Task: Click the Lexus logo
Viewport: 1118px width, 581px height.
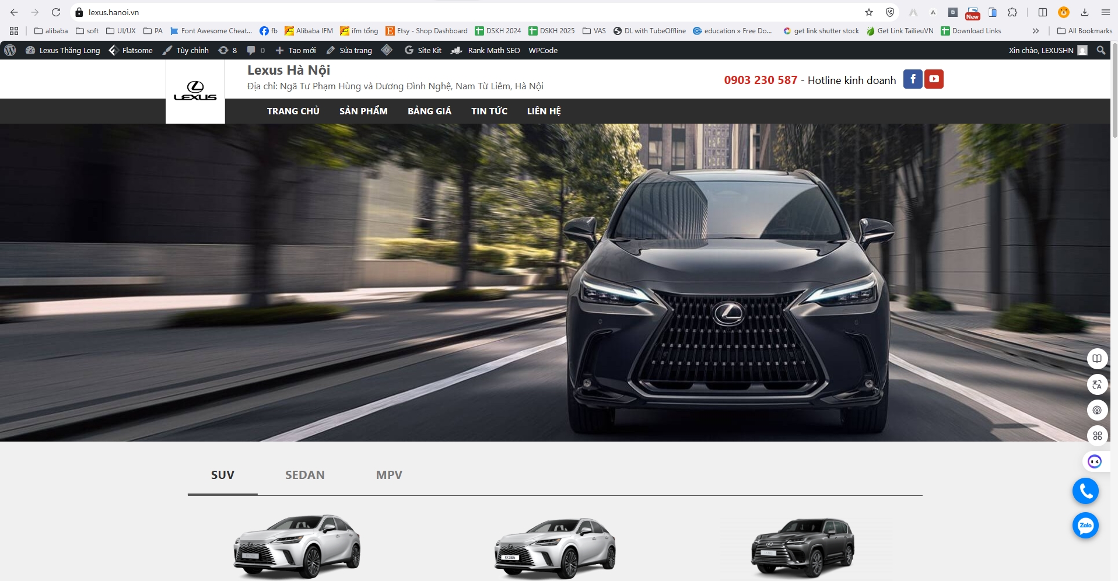Action: [x=195, y=92]
